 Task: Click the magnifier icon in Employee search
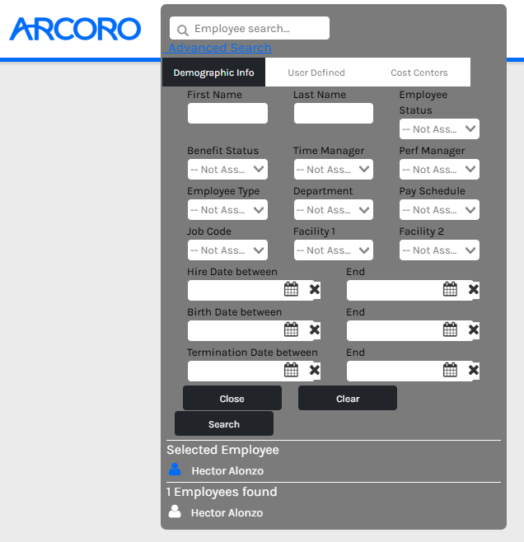coord(183,30)
